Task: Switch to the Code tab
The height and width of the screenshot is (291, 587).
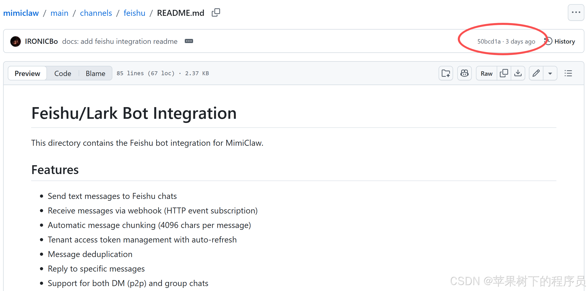Action: [x=63, y=73]
